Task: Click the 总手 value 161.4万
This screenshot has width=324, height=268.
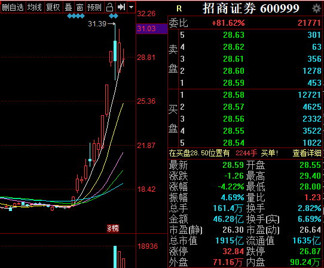Action: click(228, 208)
